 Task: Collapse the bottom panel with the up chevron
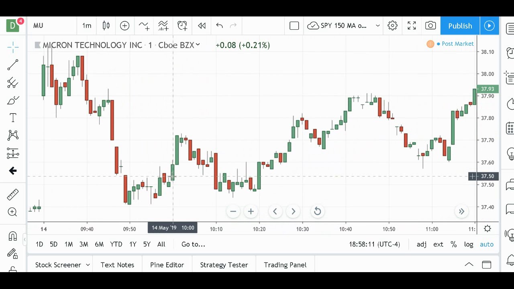(469, 265)
